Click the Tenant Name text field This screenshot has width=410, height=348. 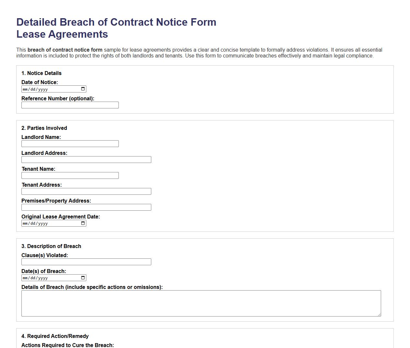coord(70,175)
